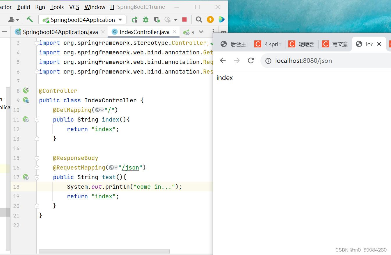Open the Tools menu
Viewport: 391px width, 255px height.
pyautogui.click(x=57, y=7)
